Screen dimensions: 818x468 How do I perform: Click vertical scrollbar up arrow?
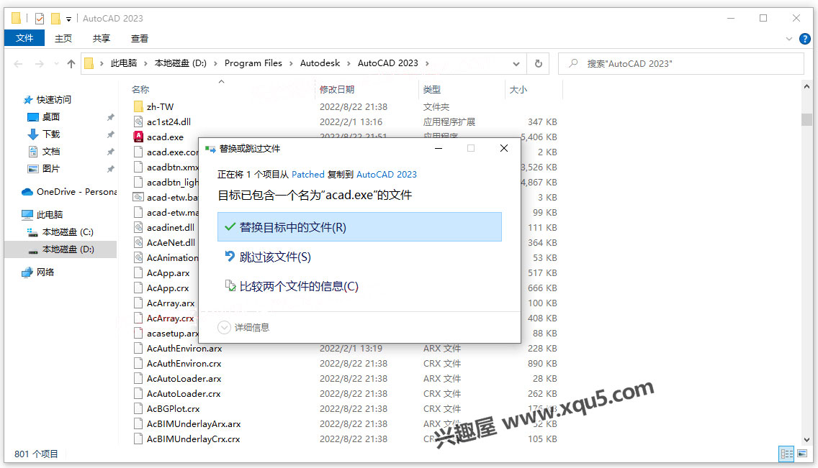pos(807,86)
